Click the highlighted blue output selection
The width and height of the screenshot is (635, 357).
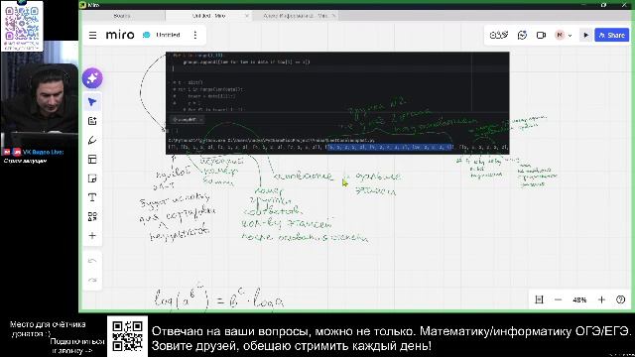[x=390, y=148]
